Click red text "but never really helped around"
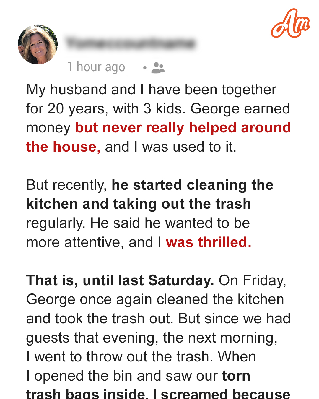 (x=183, y=128)
